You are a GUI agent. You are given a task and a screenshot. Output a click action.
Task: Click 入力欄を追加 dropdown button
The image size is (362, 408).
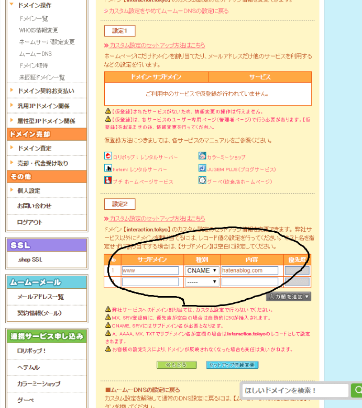[x=289, y=297]
